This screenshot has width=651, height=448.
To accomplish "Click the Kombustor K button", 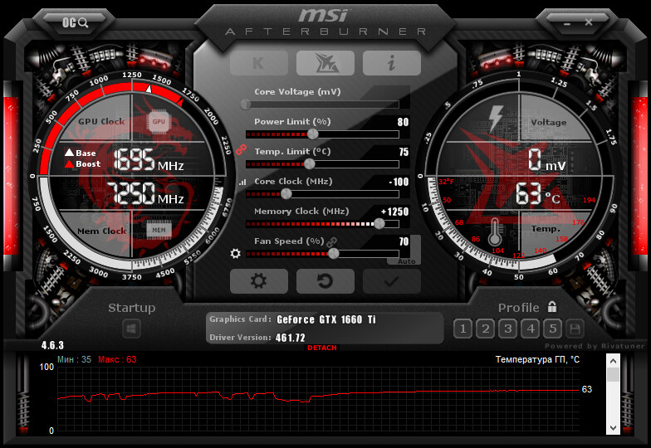I will [259, 63].
